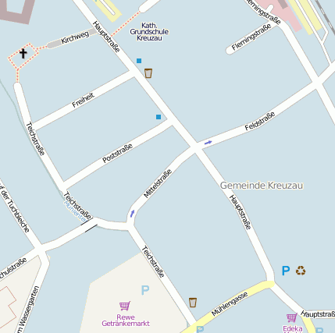Viewport: 335px width, 333px height.
Task: Select the waste bin icon on upper Hauptstraße
Action: pos(148,73)
